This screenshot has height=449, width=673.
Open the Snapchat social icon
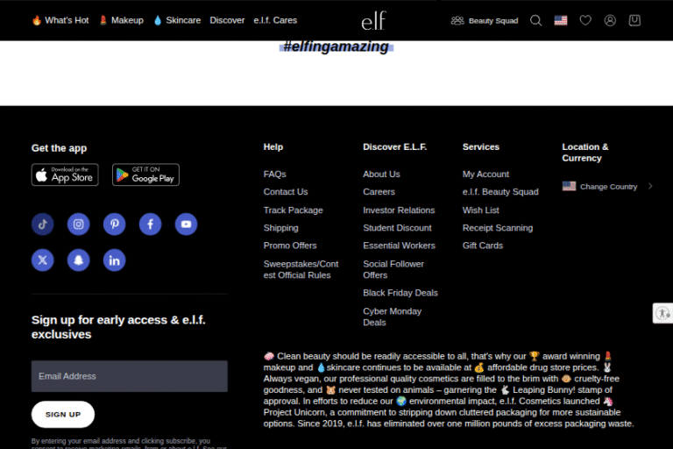[79, 260]
